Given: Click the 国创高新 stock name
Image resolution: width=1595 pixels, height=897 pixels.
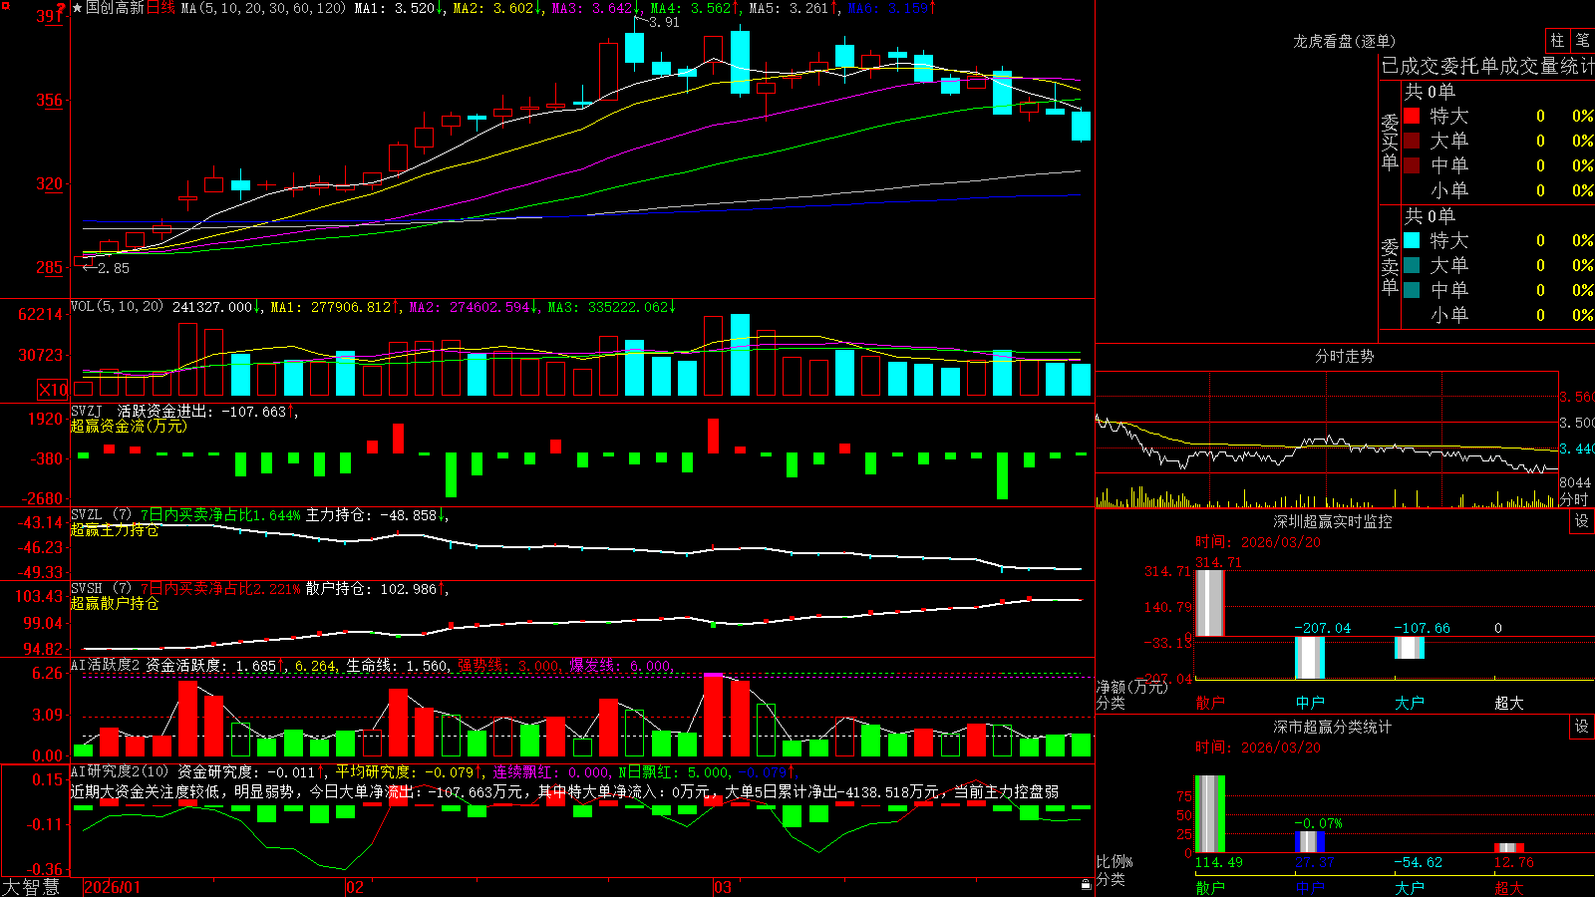Looking at the screenshot, I should point(116,8).
